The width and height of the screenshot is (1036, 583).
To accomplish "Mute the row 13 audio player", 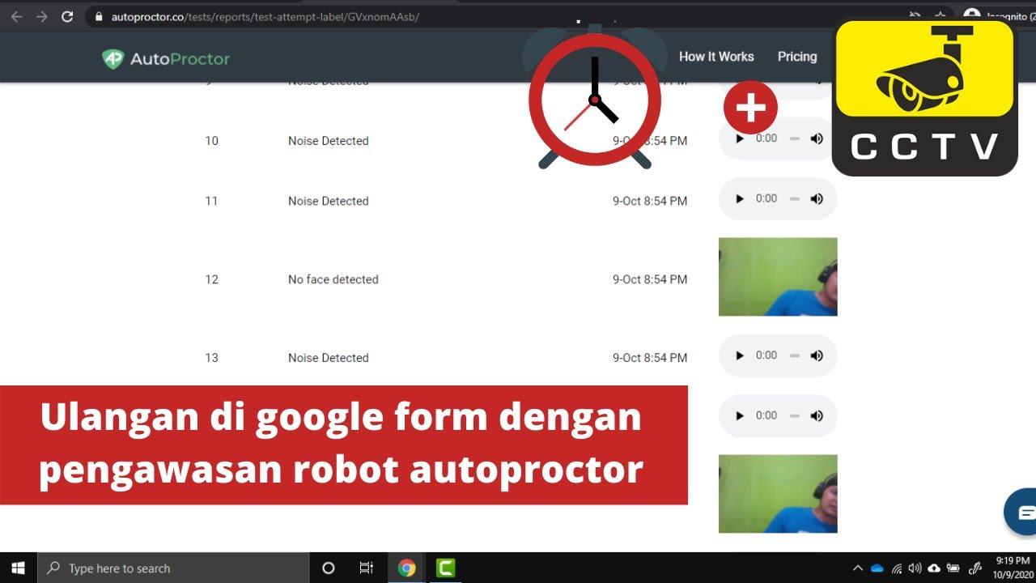I will click(x=817, y=355).
